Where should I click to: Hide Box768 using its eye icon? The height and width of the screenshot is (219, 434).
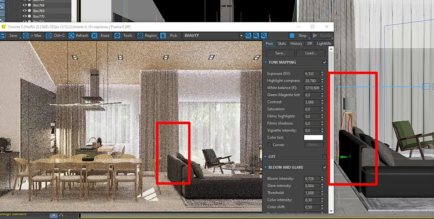(x=25, y=5)
